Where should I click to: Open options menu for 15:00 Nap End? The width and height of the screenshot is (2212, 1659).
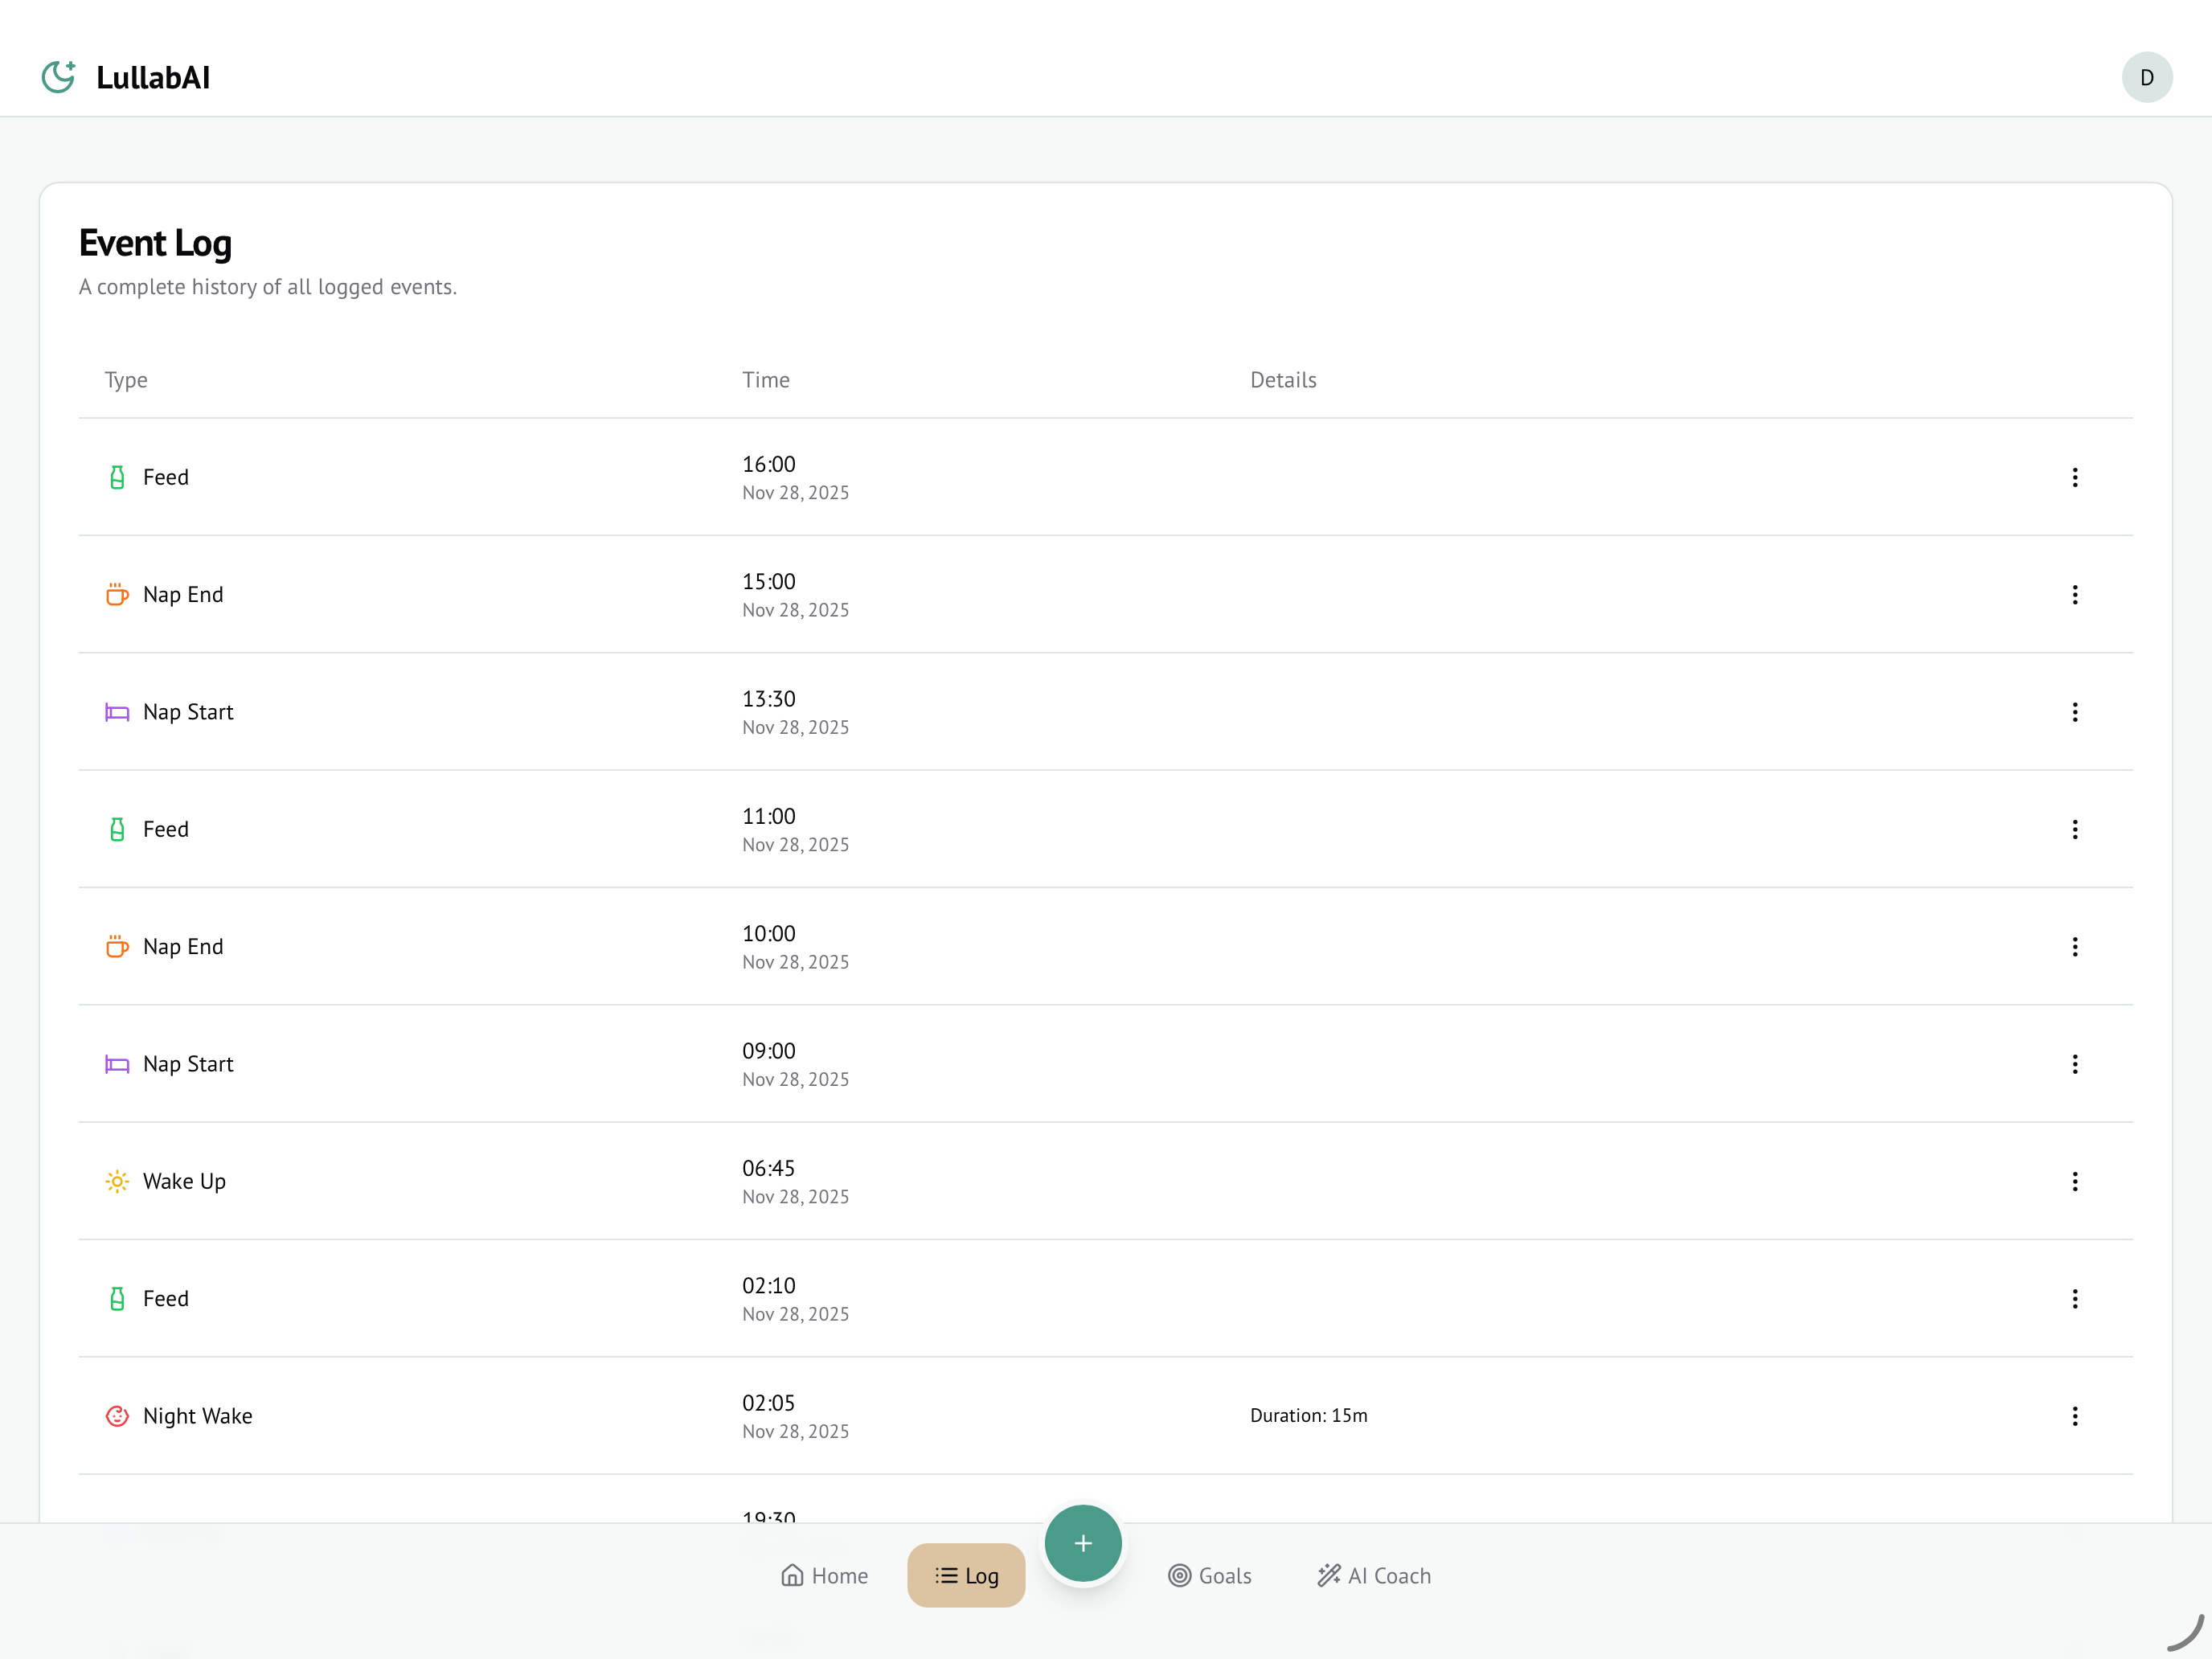pyautogui.click(x=2074, y=595)
